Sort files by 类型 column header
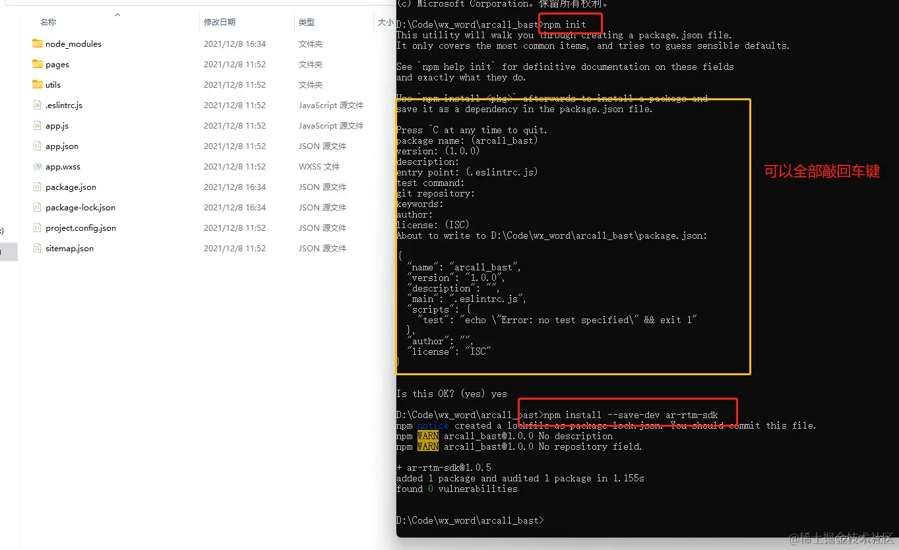Viewport: 899px width, 550px height. coord(307,22)
